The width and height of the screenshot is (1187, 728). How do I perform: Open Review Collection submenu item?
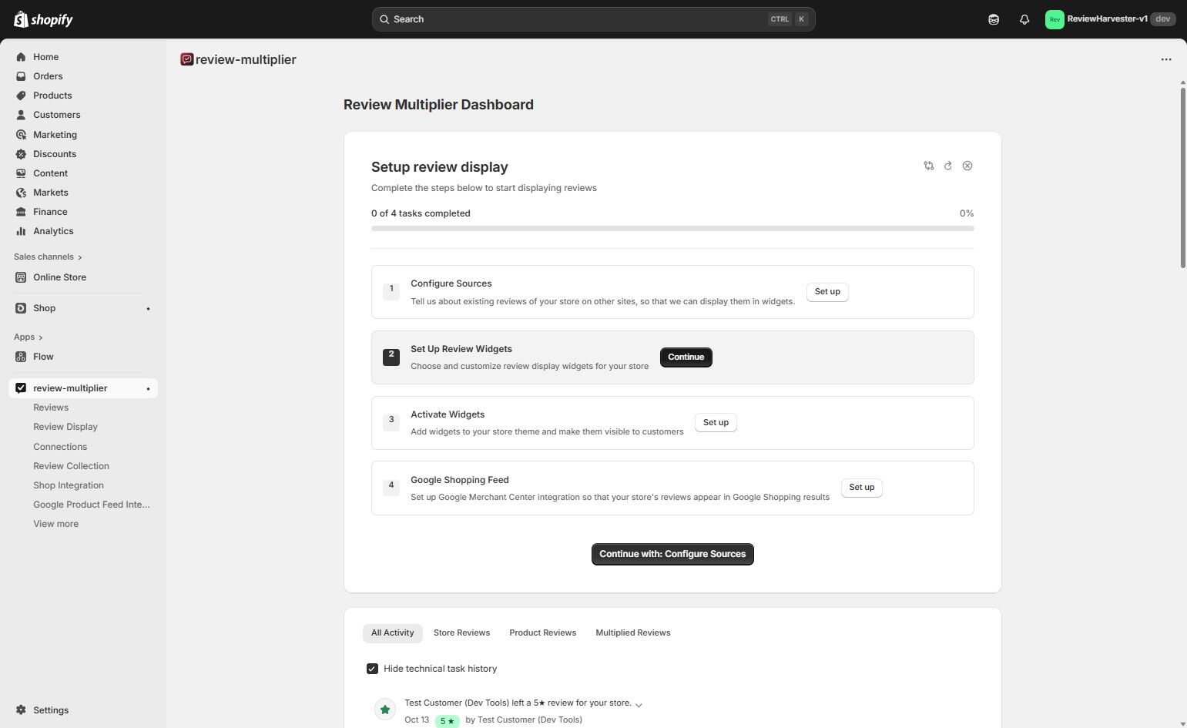(71, 466)
